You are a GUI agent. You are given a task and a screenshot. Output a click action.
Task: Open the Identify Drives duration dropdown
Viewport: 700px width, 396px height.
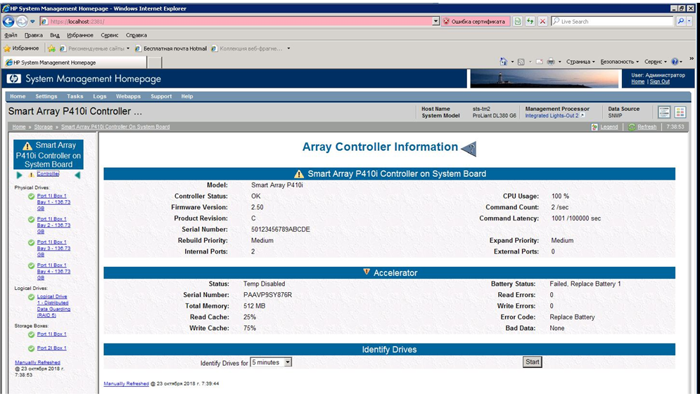pyautogui.click(x=288, y=362)
